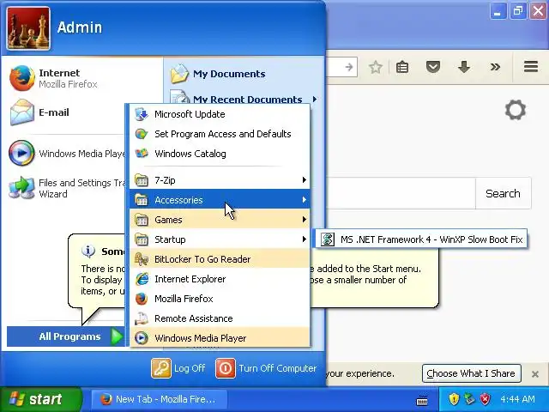Click the .NET Slow Boot Fix script icon
The width and height of the screenshot is (549, 412).
coord(328,239)
